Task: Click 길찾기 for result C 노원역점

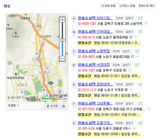Action: tap(126, 51)
